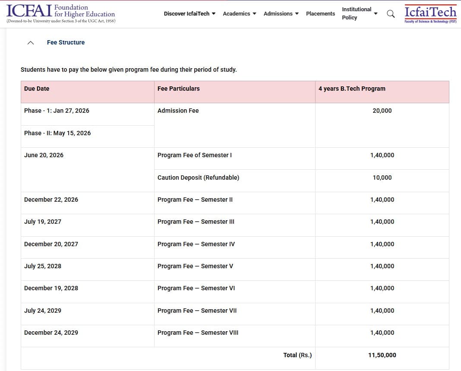The image size is (461, 371).
Task: Select the Phase - 1: Jan 27, 2026 cell
Action: click(57, 111)
